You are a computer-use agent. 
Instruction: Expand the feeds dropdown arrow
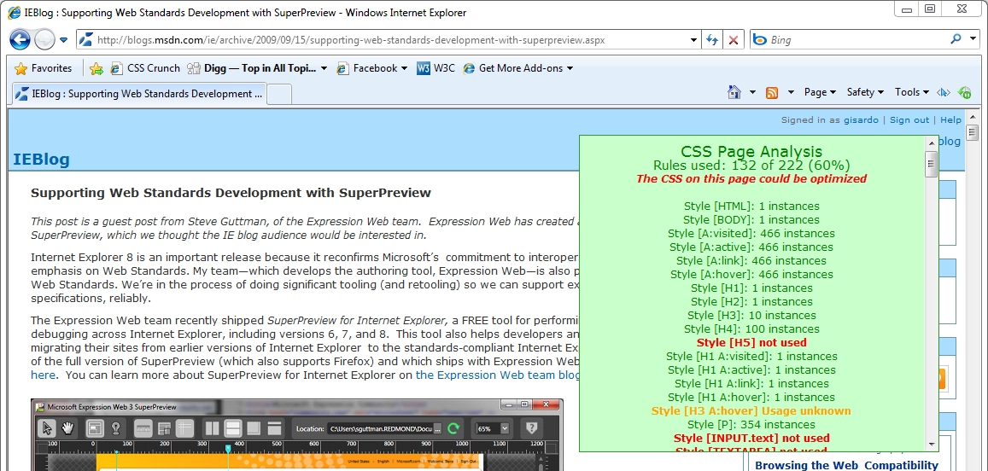791,92
